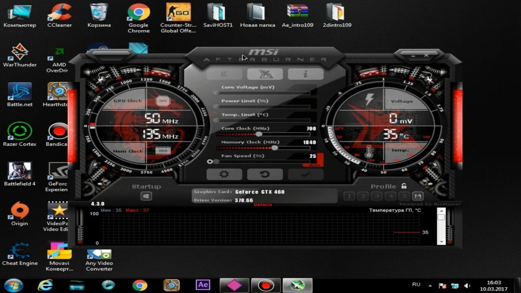Open the CCleaner desktop icon
521x293 pixels.
[59, 16]
